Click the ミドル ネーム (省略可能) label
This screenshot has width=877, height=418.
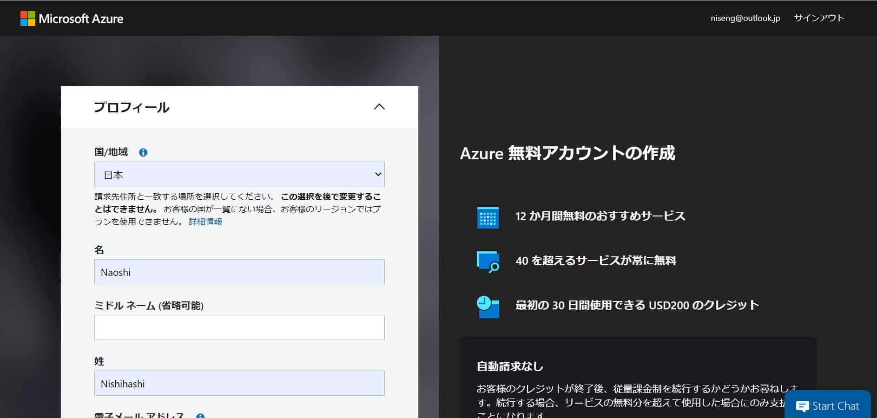coord(149,305)
